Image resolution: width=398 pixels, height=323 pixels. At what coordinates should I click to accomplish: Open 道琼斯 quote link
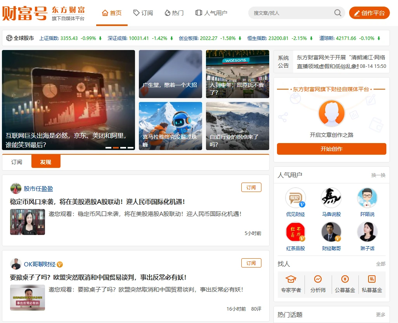click(350, 38)
